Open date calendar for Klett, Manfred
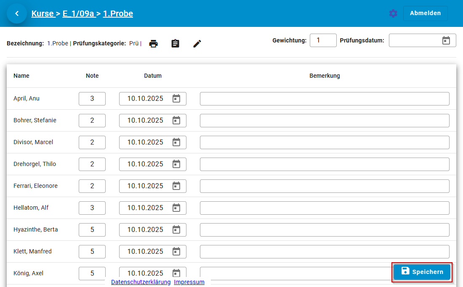Image resolution: width=463 pixels, height=287 pixels. tap(176, 252)
